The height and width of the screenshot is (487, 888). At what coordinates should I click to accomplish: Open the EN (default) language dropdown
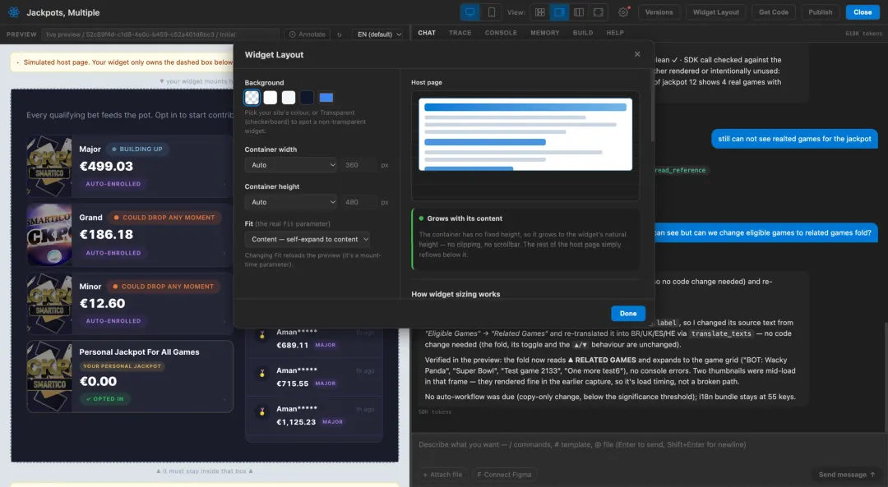377,34
